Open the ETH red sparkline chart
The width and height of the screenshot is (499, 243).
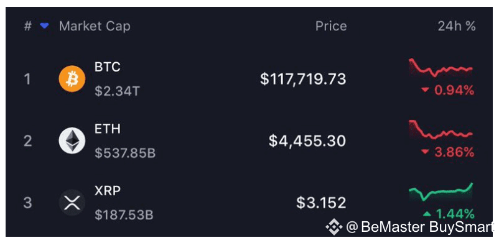tap(441, 129)
